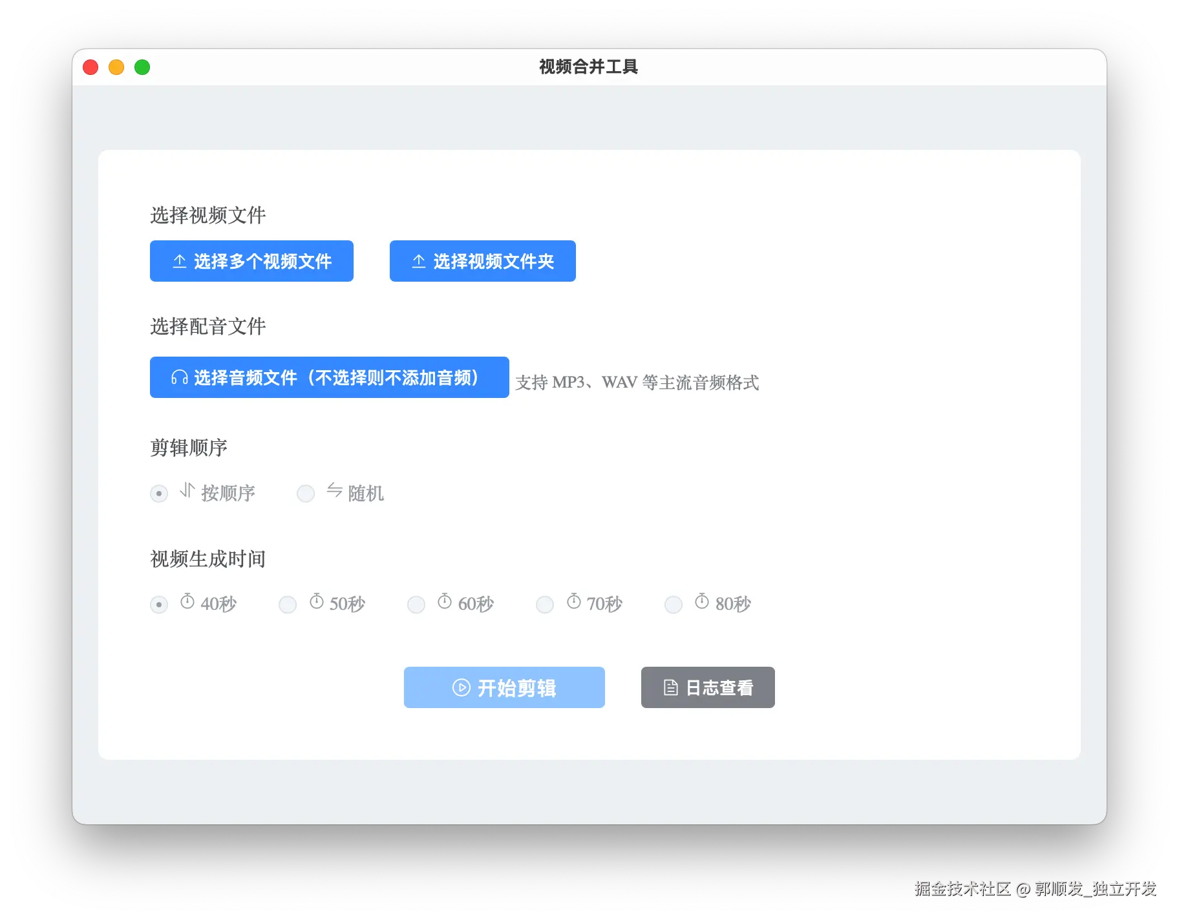Click the stopwatch icon next to 40秒
1179x920 pixels.
coord(186,603)
